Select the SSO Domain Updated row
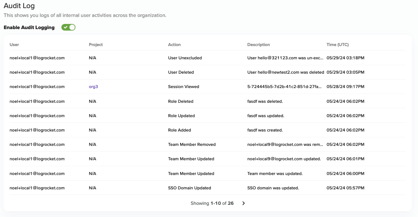The width and height of the screenshot is (418, 217). pyautogui.click(x=208, y=188)
